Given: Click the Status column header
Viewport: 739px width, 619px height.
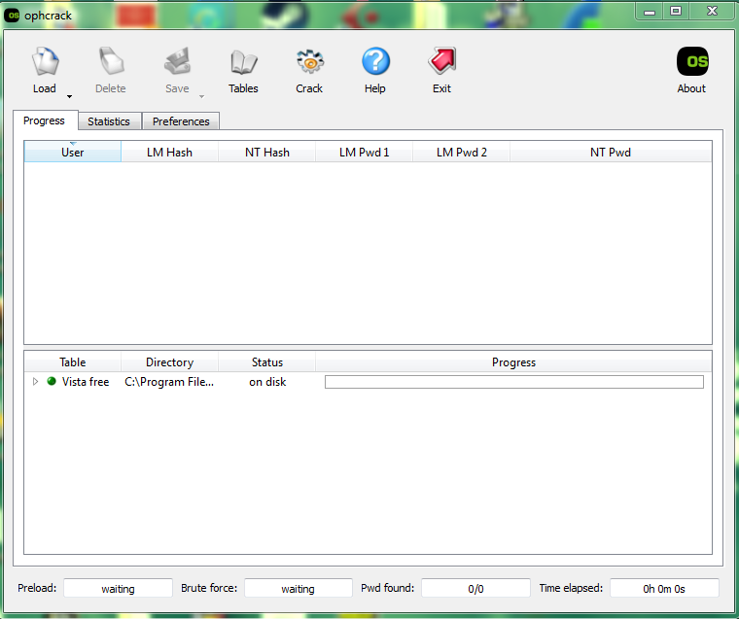Looking at the screenshot, I should [267, 362].
